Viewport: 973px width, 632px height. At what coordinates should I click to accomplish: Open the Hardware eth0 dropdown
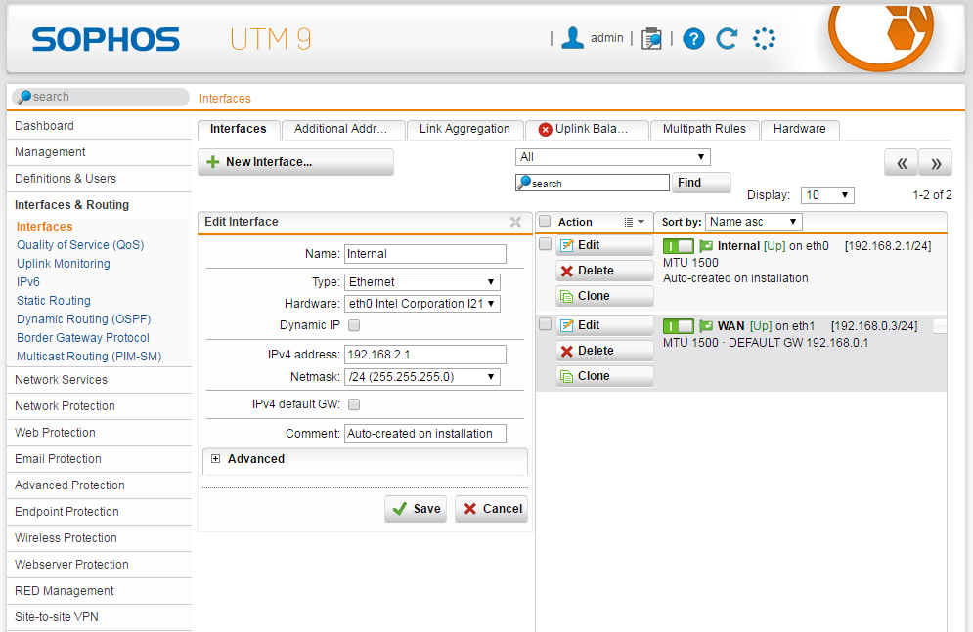click(x=422, y=304)
